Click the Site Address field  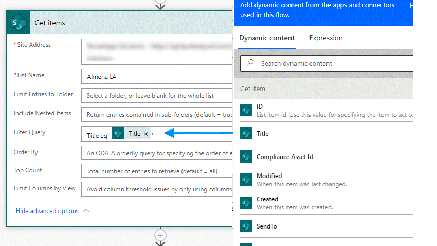157,51
